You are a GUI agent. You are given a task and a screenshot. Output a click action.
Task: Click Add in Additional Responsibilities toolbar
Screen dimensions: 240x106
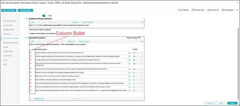point(33,22)
